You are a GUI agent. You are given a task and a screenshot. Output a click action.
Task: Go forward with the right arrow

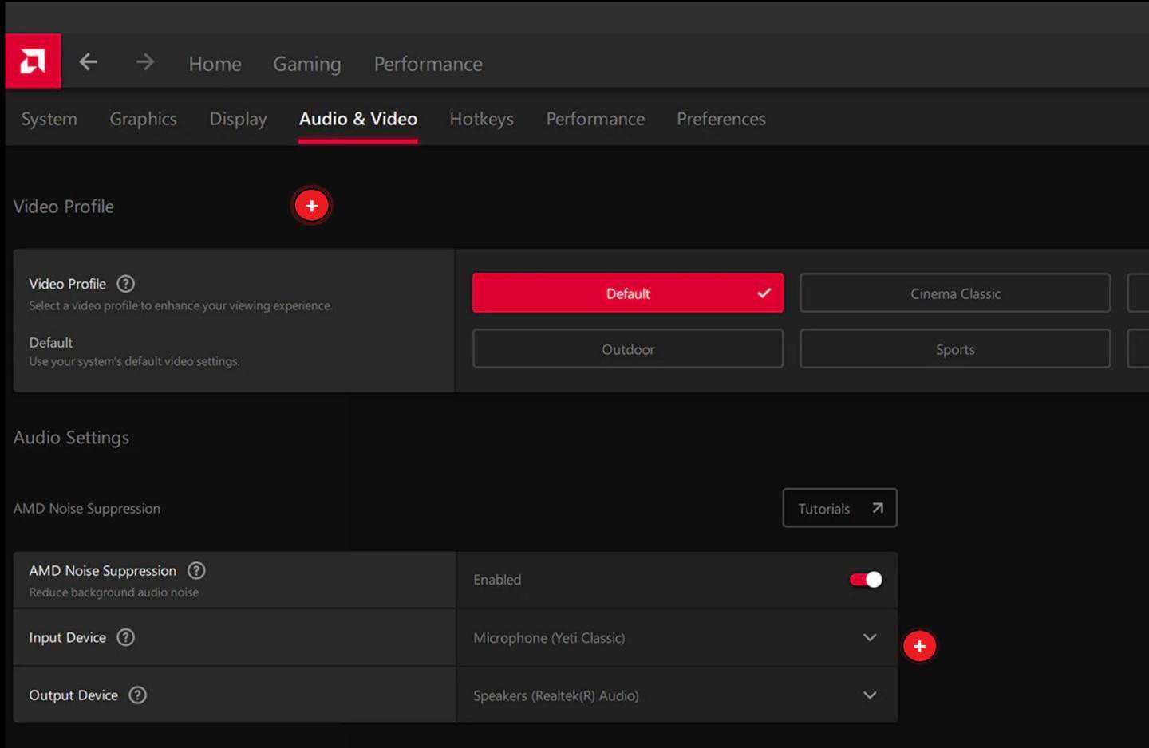click(144, 62)
